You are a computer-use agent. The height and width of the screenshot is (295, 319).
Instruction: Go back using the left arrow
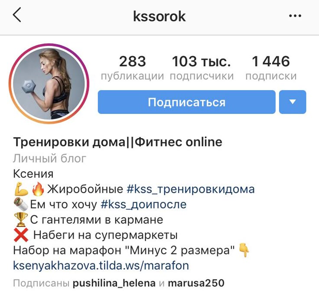tap(17, 15)
